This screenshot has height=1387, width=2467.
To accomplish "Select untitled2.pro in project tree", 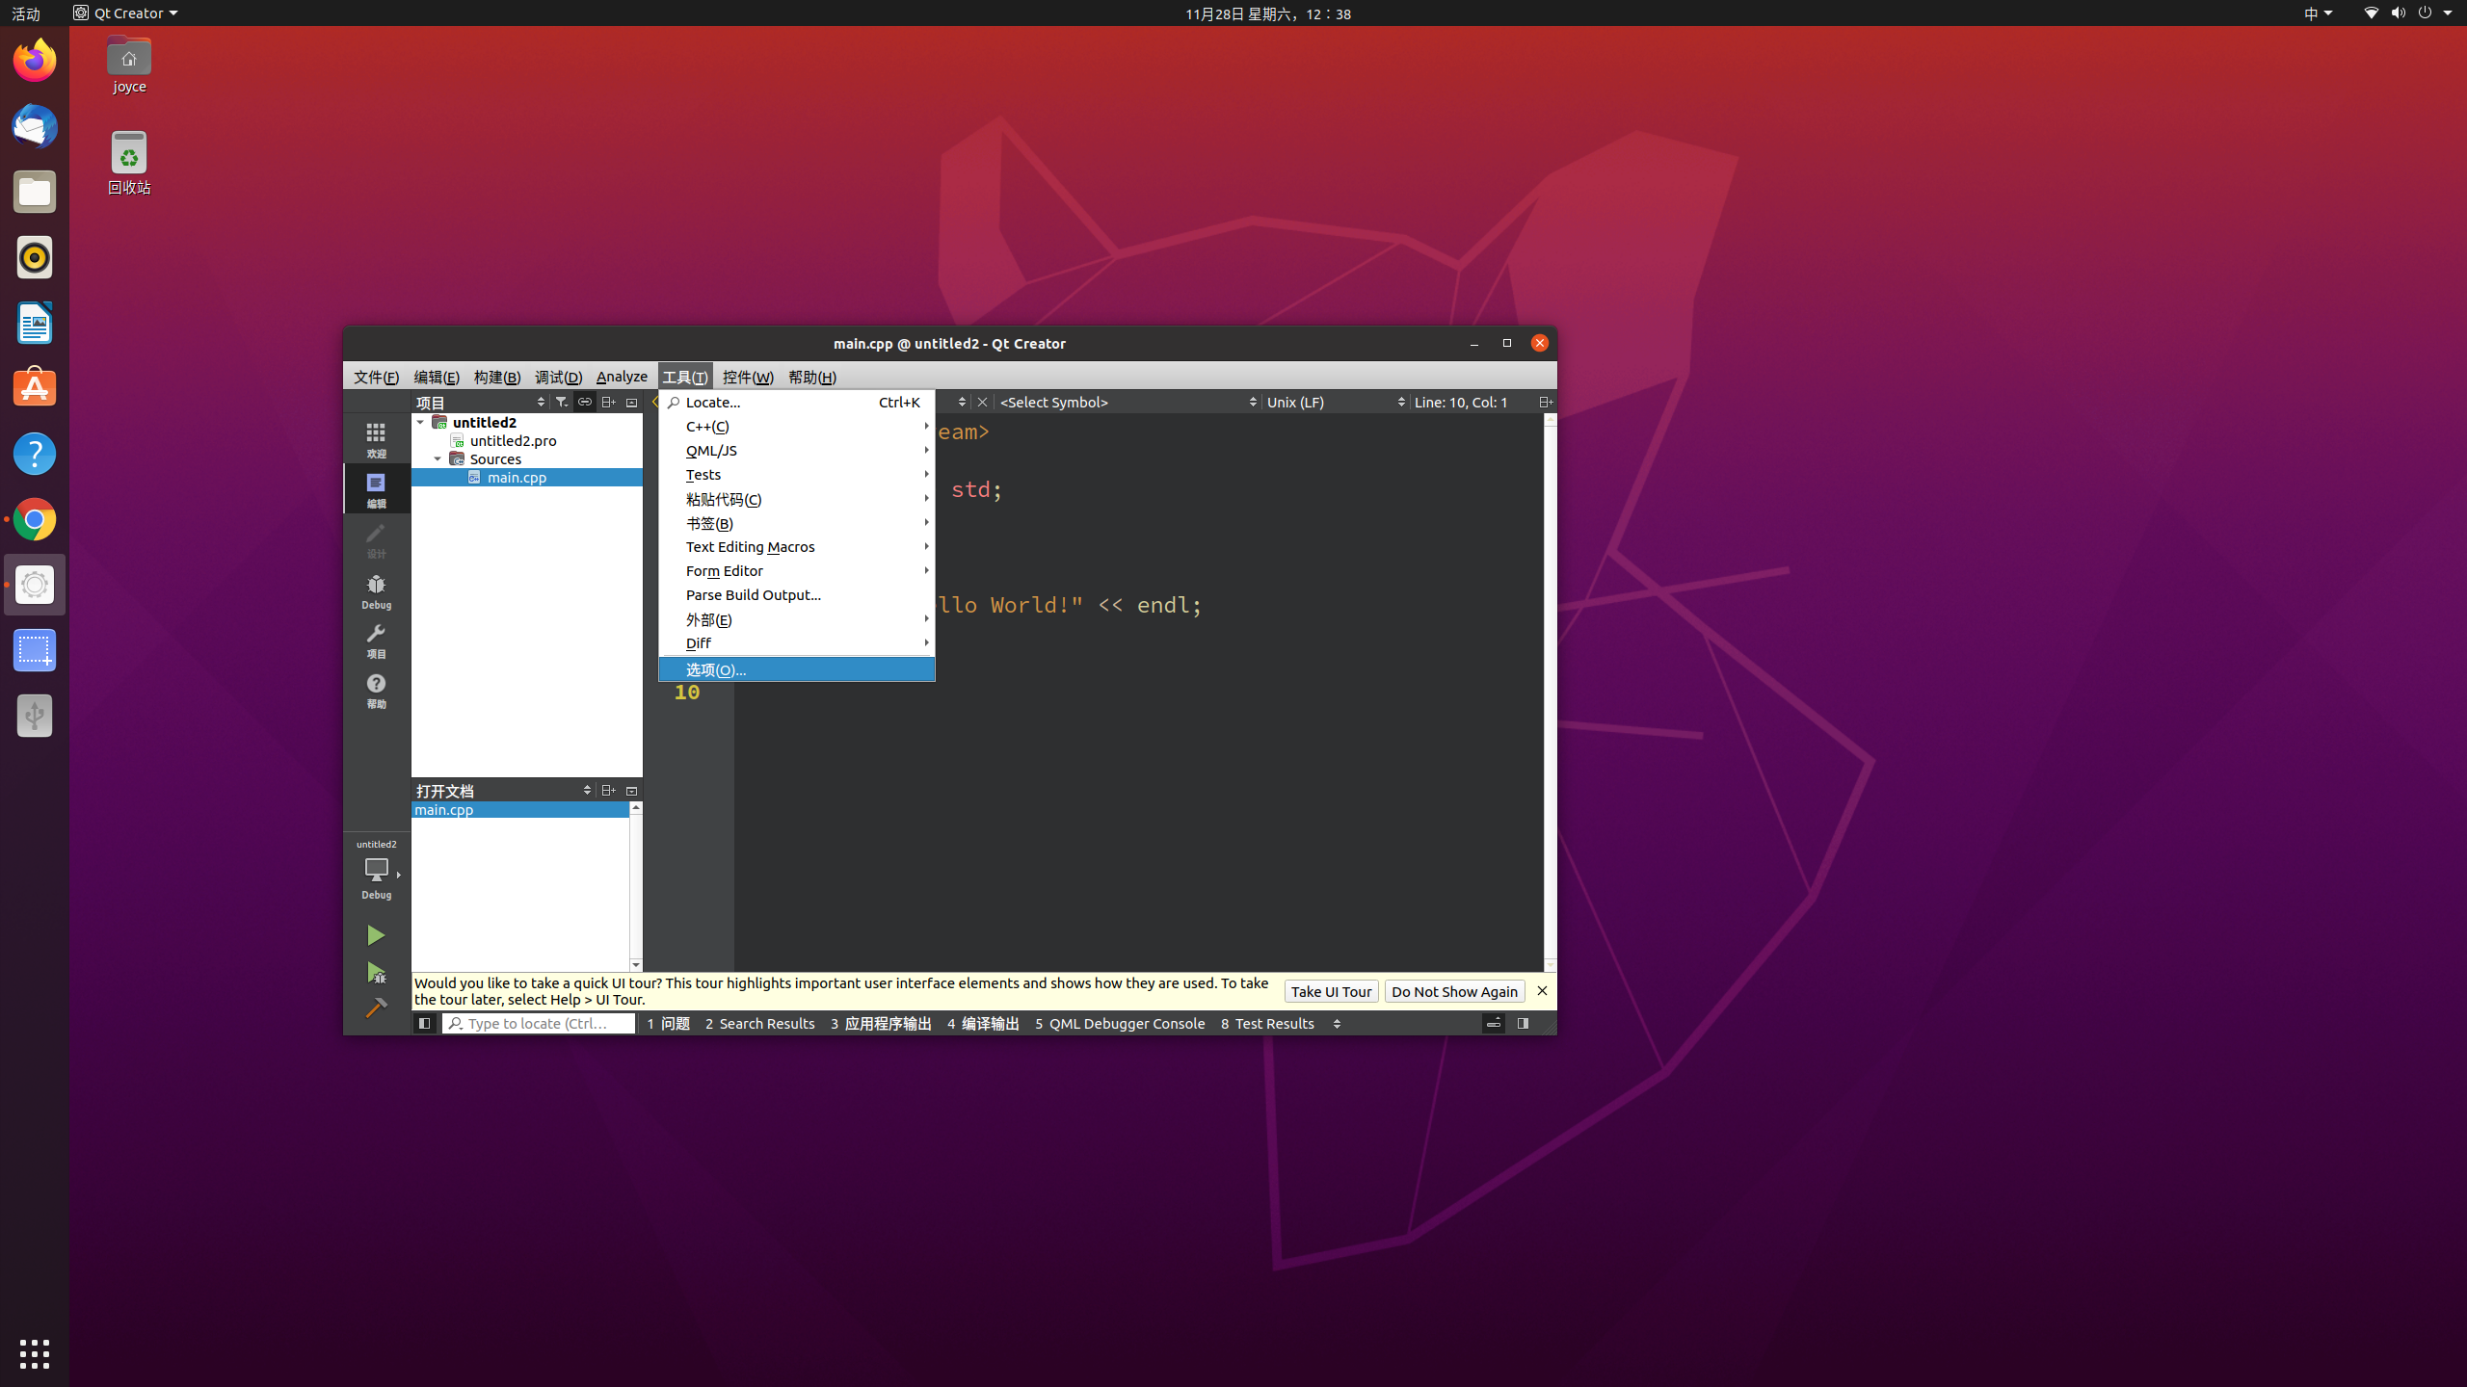I will click(x=513, y=440).
